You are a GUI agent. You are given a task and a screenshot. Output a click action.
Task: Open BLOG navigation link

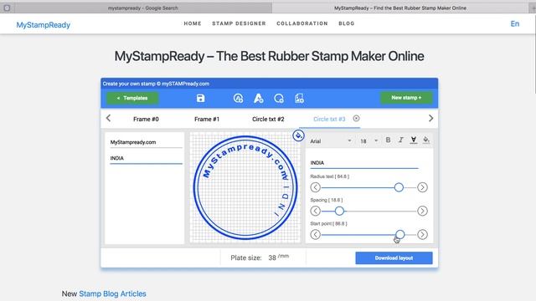pos(346,23)
